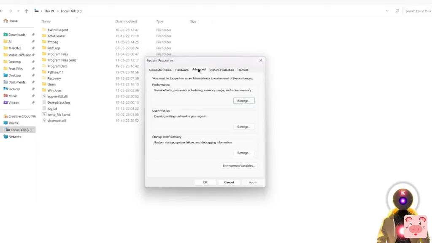Open Environment Variables dialog
432x243 pixels.
click(x=239, y=166)
